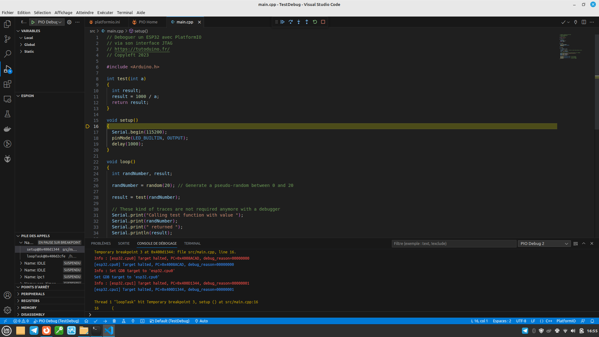
Task: Open the Sélection menu
Action: (42, 12)
